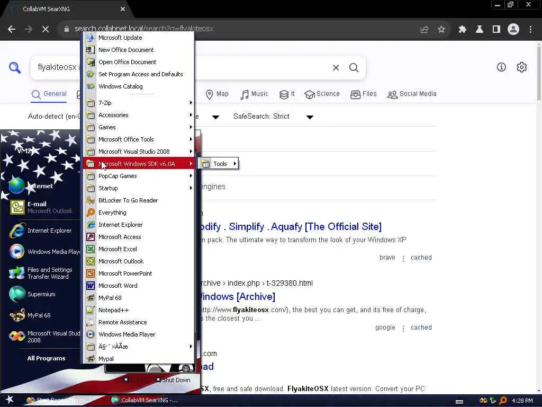Switch to the General search tab
The height and width of the screenshot is (407, 542).
[49, 94]
